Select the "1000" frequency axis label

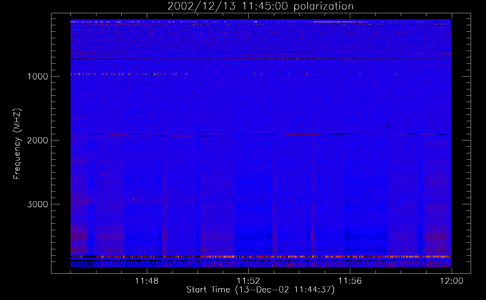(x=38, y=76)
